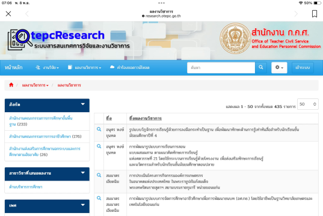Click the battery status icon

coord(318,3)
